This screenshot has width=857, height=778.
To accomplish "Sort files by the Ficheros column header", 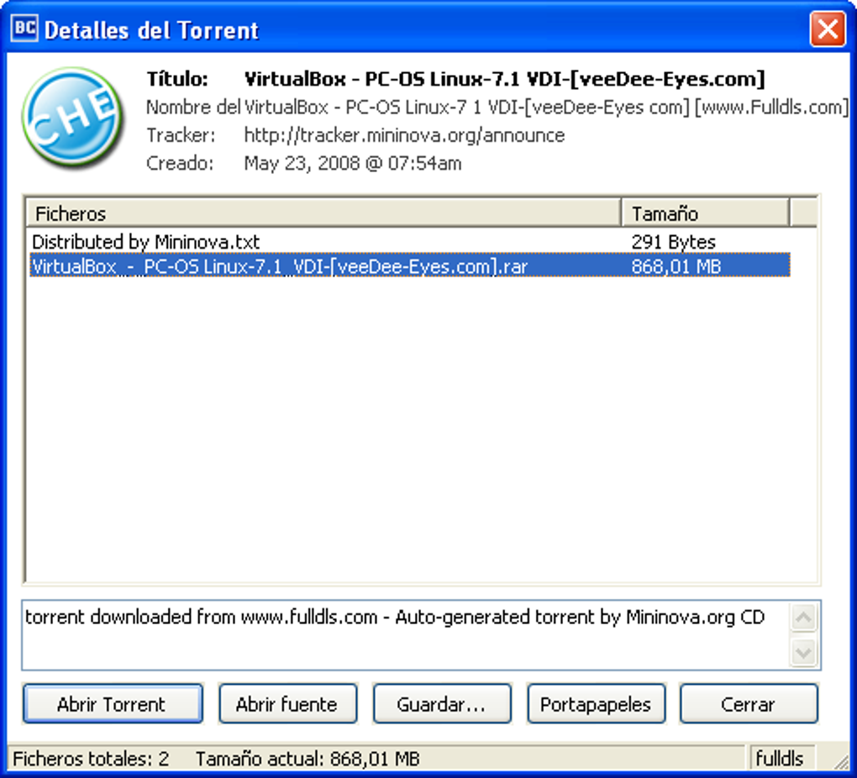I will (323, 213).
